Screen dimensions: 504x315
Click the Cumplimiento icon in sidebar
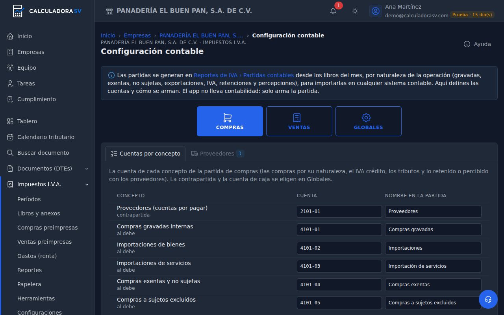tap(10, 99)
